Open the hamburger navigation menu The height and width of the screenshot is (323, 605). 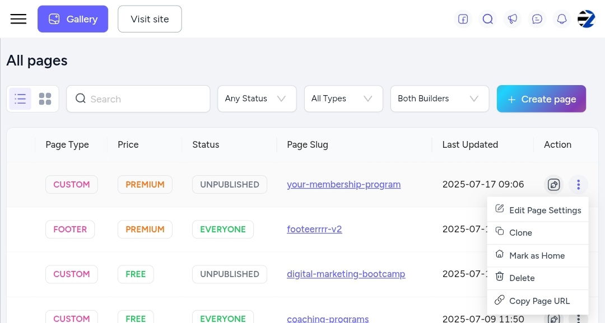click(18, 19)
